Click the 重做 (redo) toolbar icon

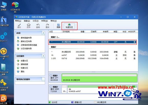click(x=47, y=26)
